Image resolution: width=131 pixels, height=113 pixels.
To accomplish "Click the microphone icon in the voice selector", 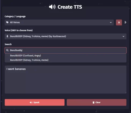I will click(7, 36).
